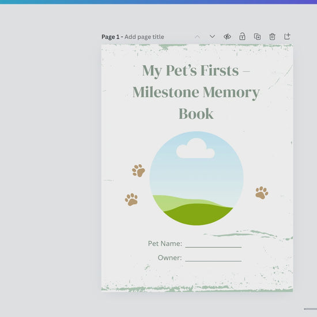Select the dark green hill in the illustration
The width and height of the screenshot is (317, 317).
[198, 214]
